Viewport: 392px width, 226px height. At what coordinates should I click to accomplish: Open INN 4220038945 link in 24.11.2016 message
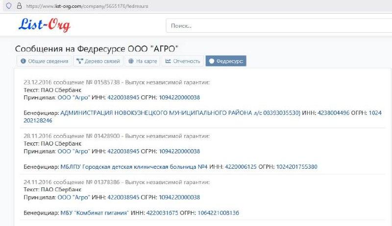click(x=123, y=198)
